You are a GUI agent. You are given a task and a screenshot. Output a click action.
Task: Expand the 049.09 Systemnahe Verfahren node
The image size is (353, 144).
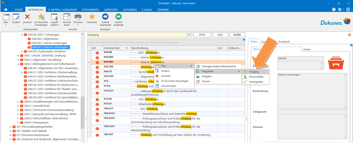(x=22, y=52)
